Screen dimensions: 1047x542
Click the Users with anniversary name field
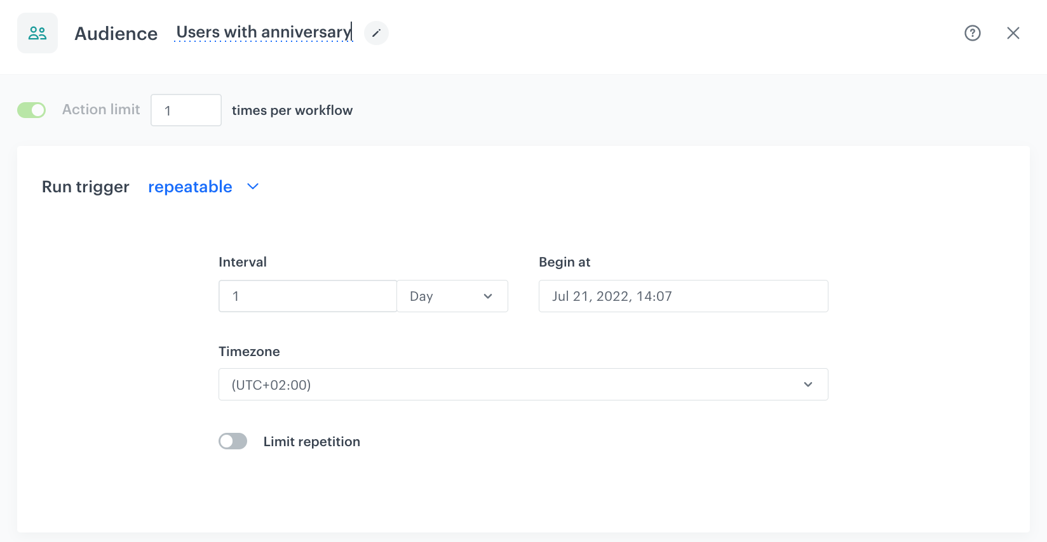point(263,32)
